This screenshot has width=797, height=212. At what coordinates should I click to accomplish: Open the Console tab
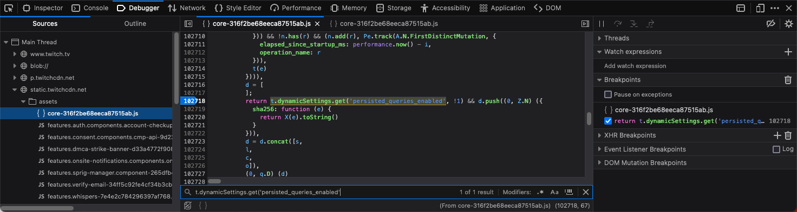90,8
